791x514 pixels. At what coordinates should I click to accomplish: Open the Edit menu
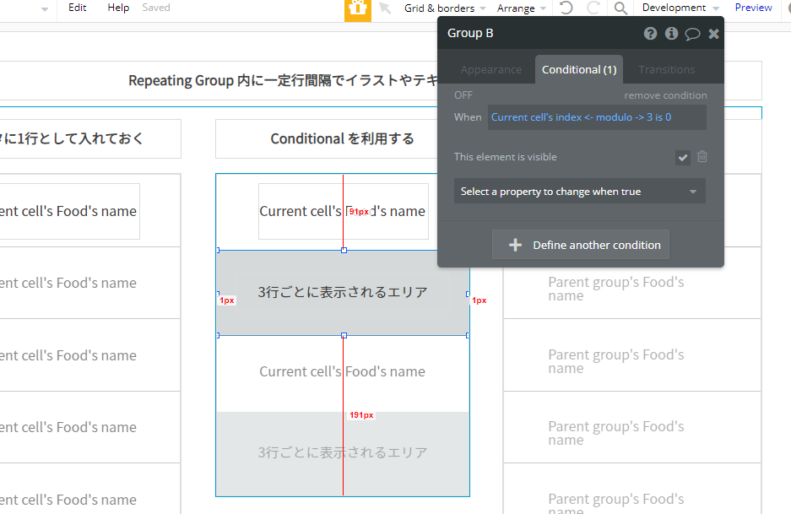pos(77,8)
